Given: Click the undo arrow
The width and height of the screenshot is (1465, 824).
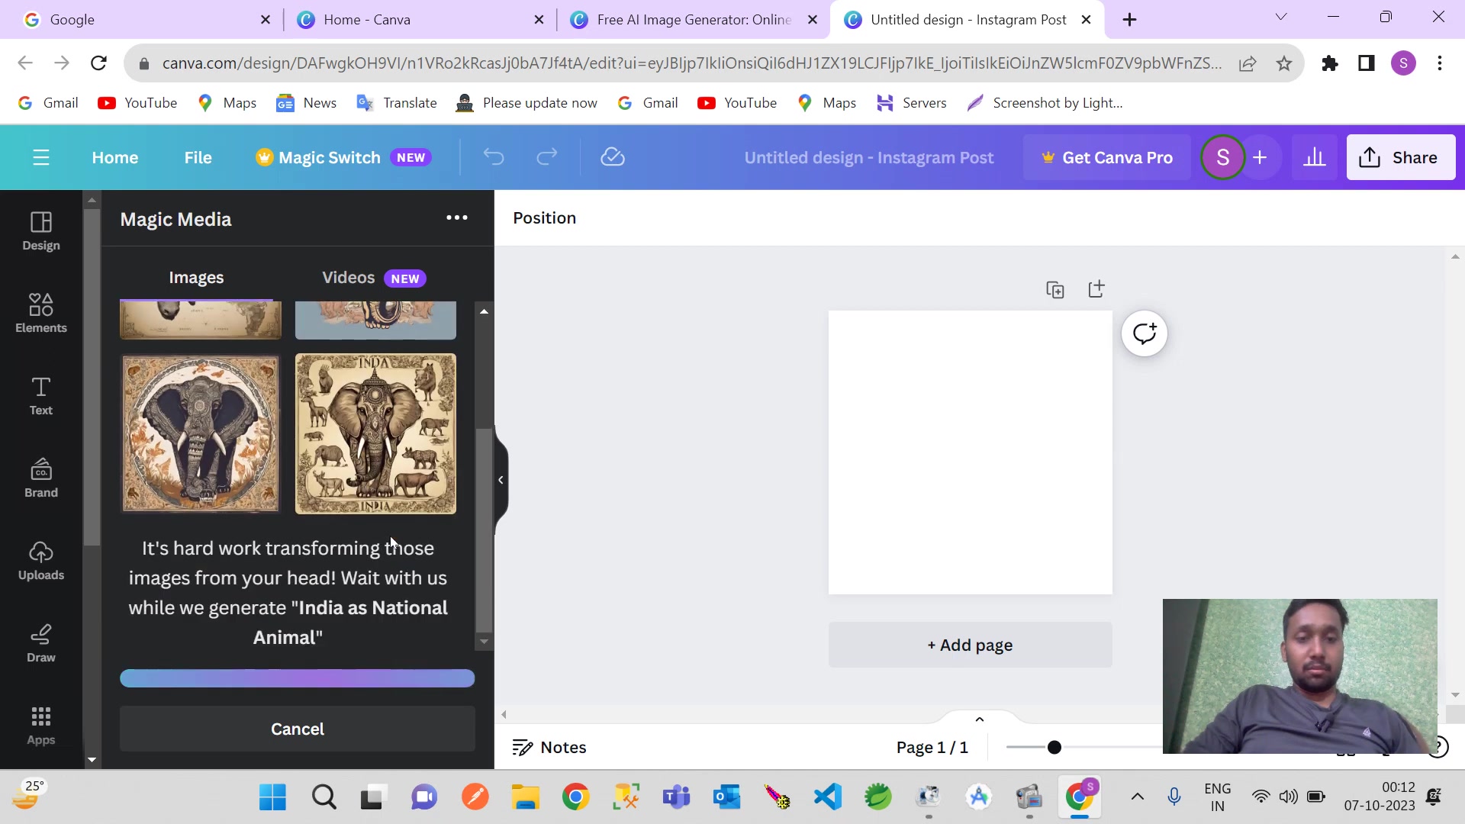Looking at the screenshot, I should (x=494, y=158).
